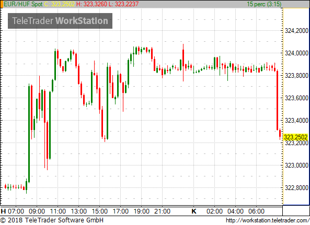The height and width of the screenshot is (225, 310).
Task: Click the K day marker on time axis
Action: [x=194, y=211]
